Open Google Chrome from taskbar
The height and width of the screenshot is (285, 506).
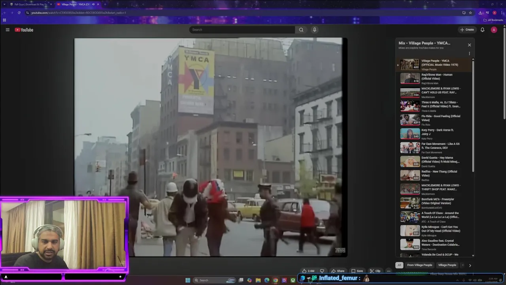click(276, 280)
